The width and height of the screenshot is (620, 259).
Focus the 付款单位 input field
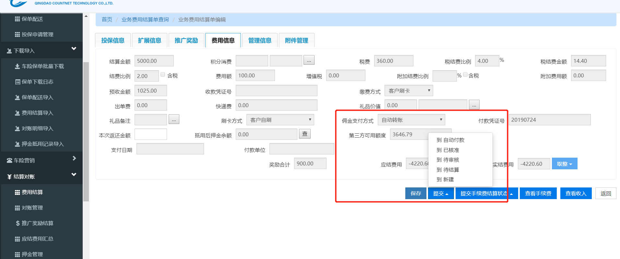coord(302,149)
